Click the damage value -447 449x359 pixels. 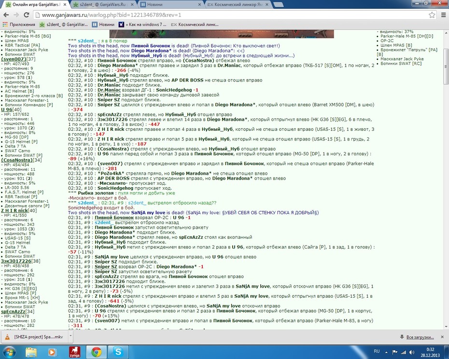154,124
